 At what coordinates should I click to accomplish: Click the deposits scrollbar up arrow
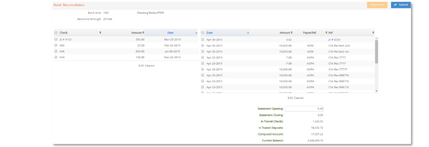377,38
